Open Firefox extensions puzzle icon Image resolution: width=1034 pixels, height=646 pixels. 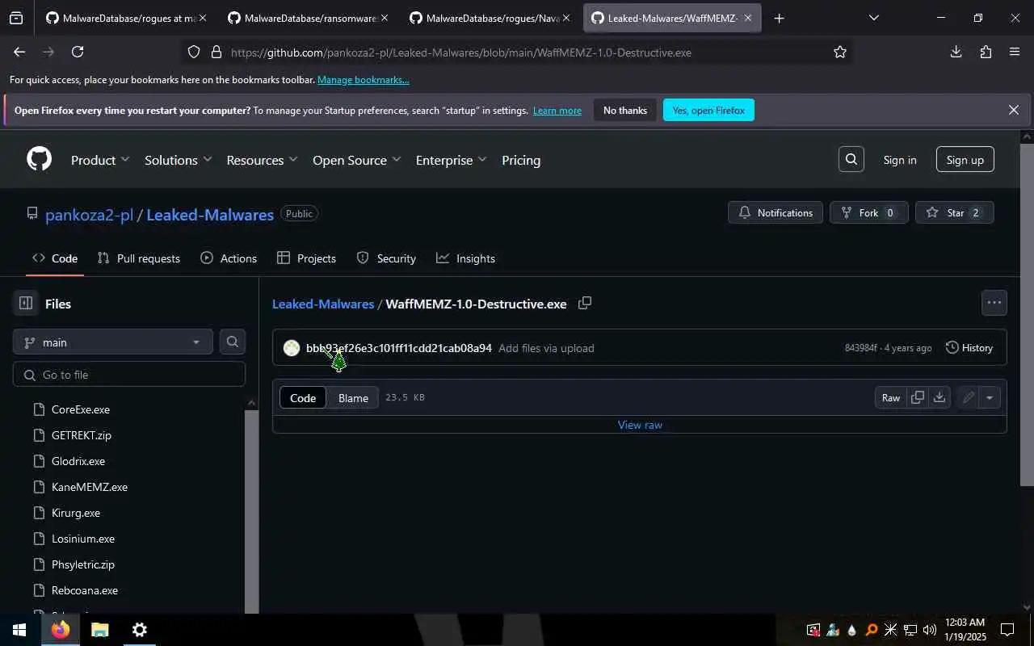[986, 52]
